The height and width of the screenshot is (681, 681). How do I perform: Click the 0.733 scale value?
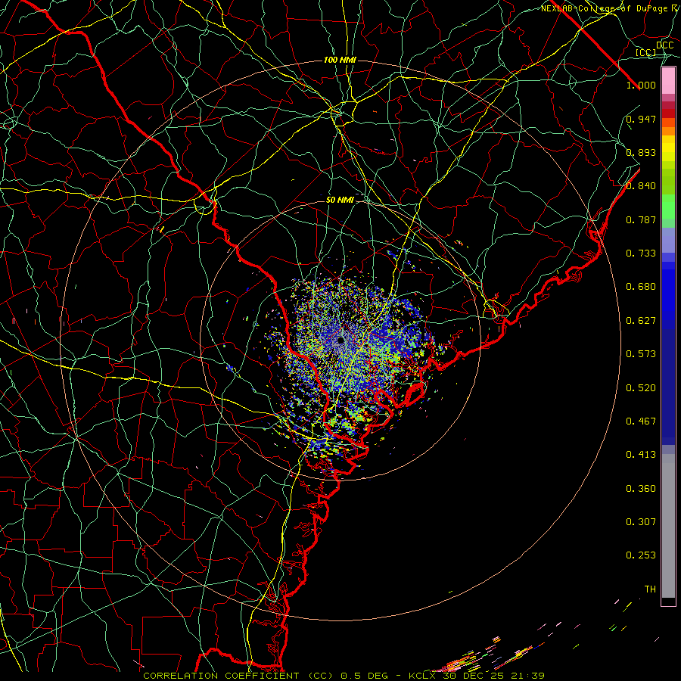coord(641,253)
